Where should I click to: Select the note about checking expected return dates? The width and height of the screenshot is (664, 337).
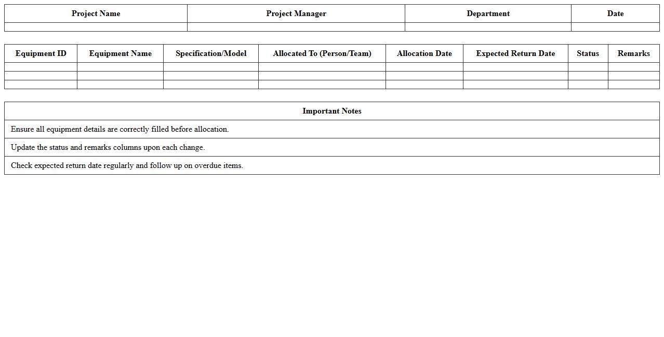coord(331,165)
